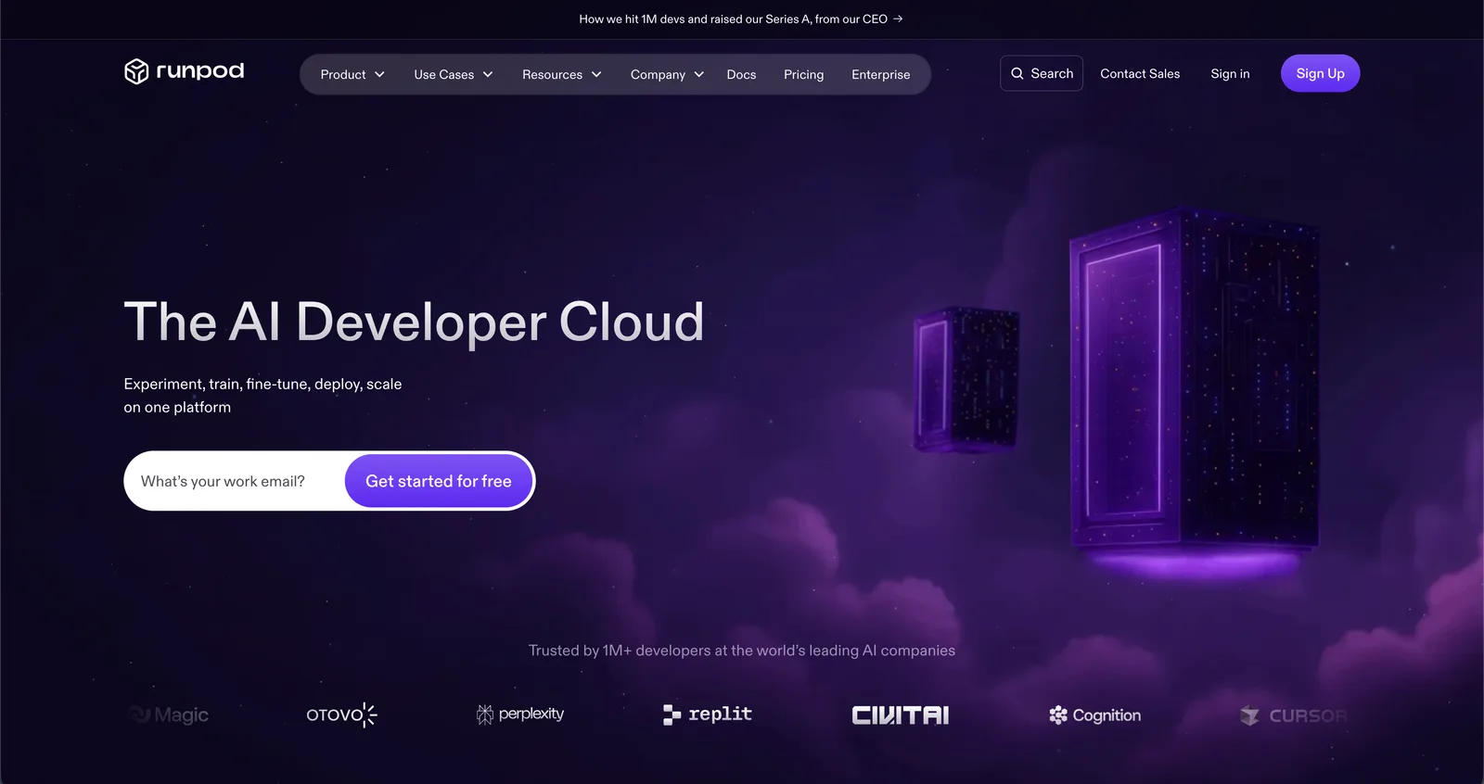
Task: Click the Otovo company logo
Action: pyautogui.click(x=341, y=714)
